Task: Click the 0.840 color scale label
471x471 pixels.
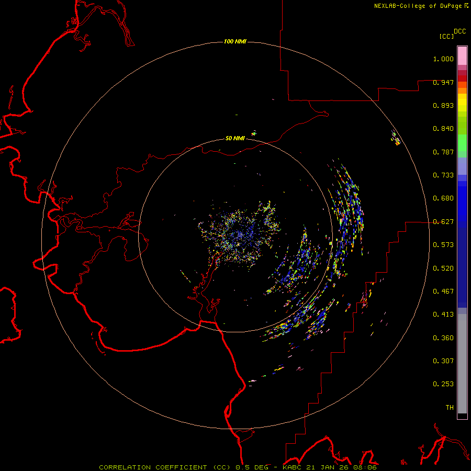Action: click(443, 129)
